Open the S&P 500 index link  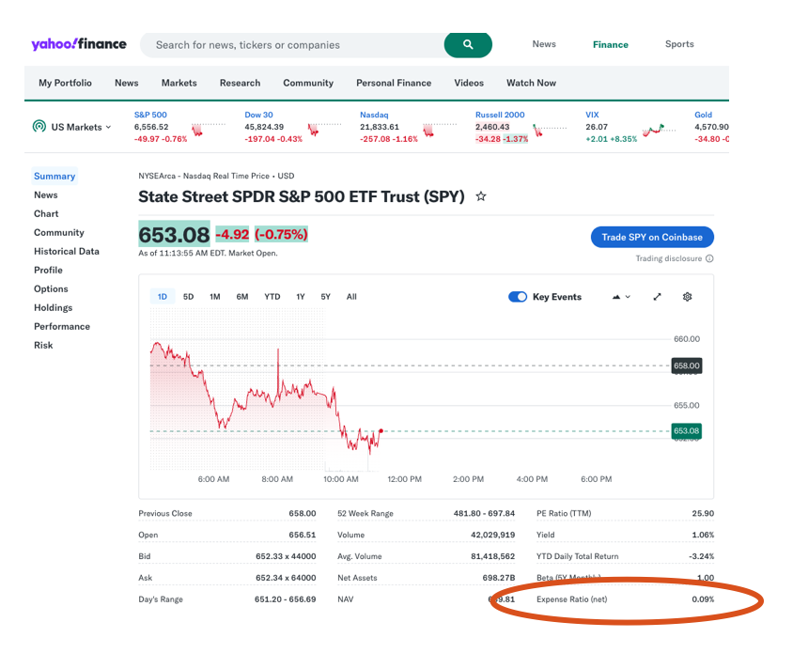coord(150,115)
